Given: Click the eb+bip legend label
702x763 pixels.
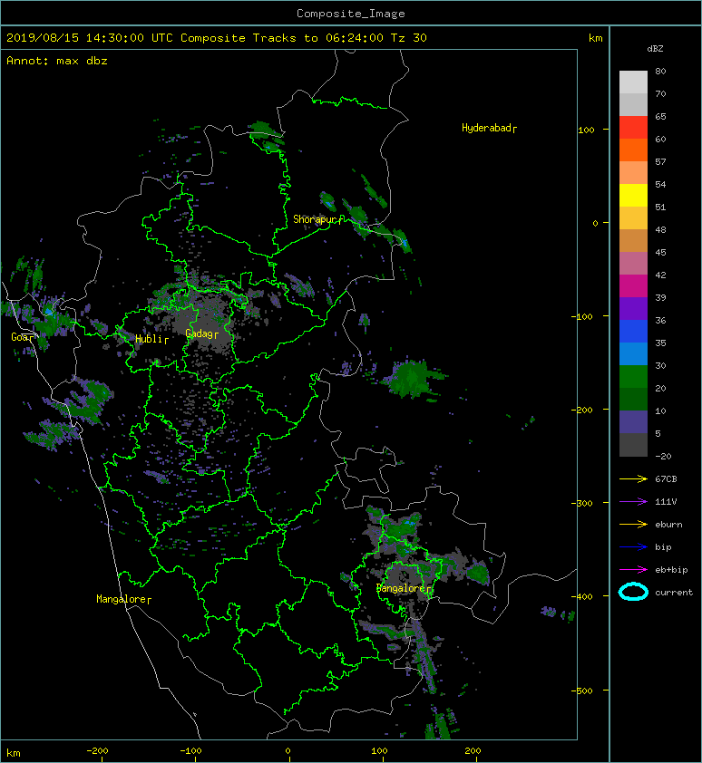Looking at the screenshot, I should [x=671, y=570].
